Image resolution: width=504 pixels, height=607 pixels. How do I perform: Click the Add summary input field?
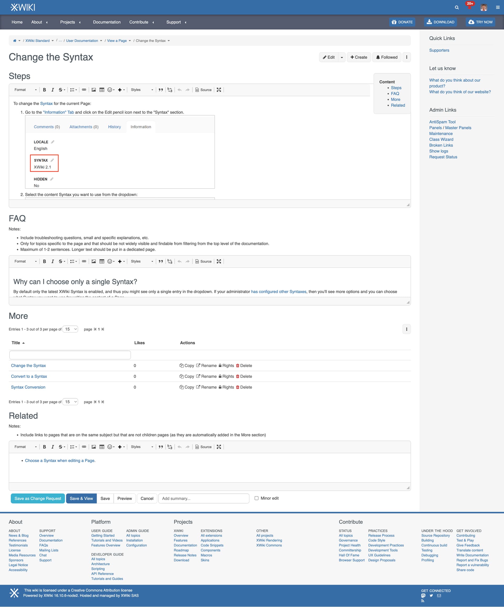click(x=204, y=499)
